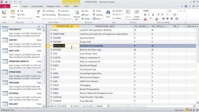Apply Italic formatting
Viewport: 199px width, 112px height.
[x=149, y=15]
